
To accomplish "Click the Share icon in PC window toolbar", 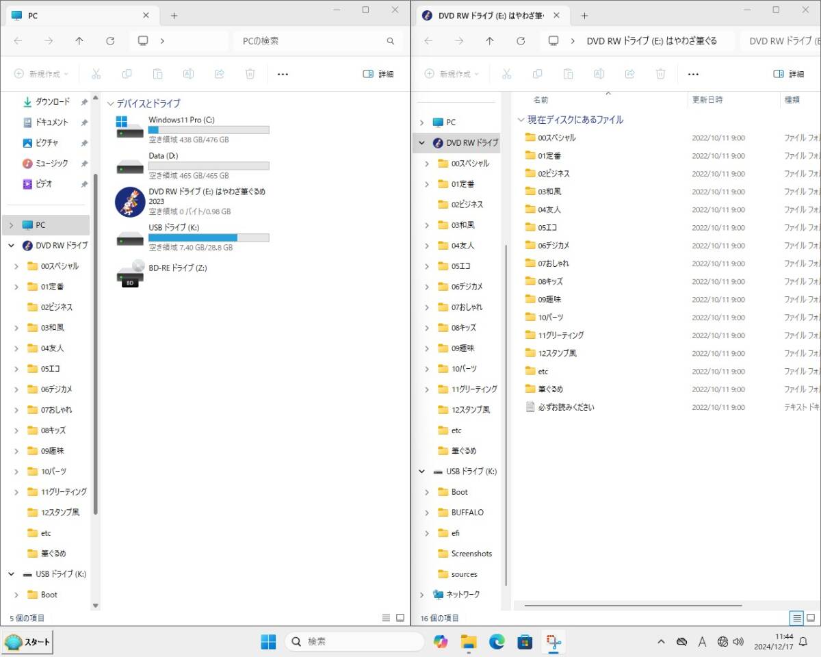I will tap(219, 74).
